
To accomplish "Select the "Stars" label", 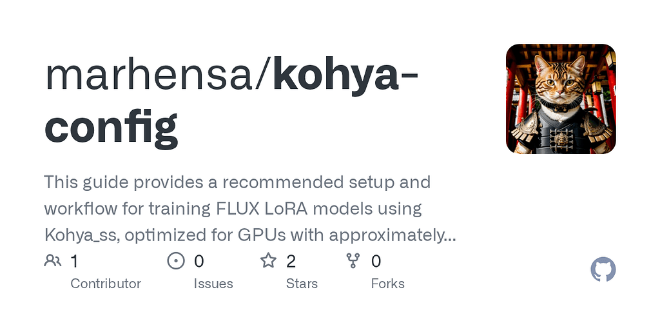I will coord(303,284).
